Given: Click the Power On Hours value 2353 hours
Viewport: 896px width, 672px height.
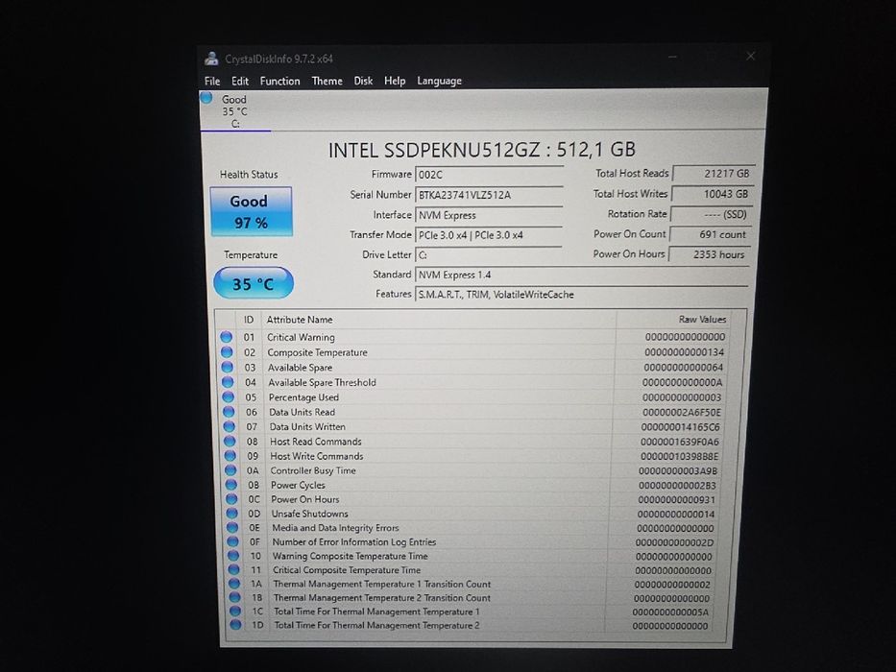Looking at the screenshot, I should click(x=709, y=254).
